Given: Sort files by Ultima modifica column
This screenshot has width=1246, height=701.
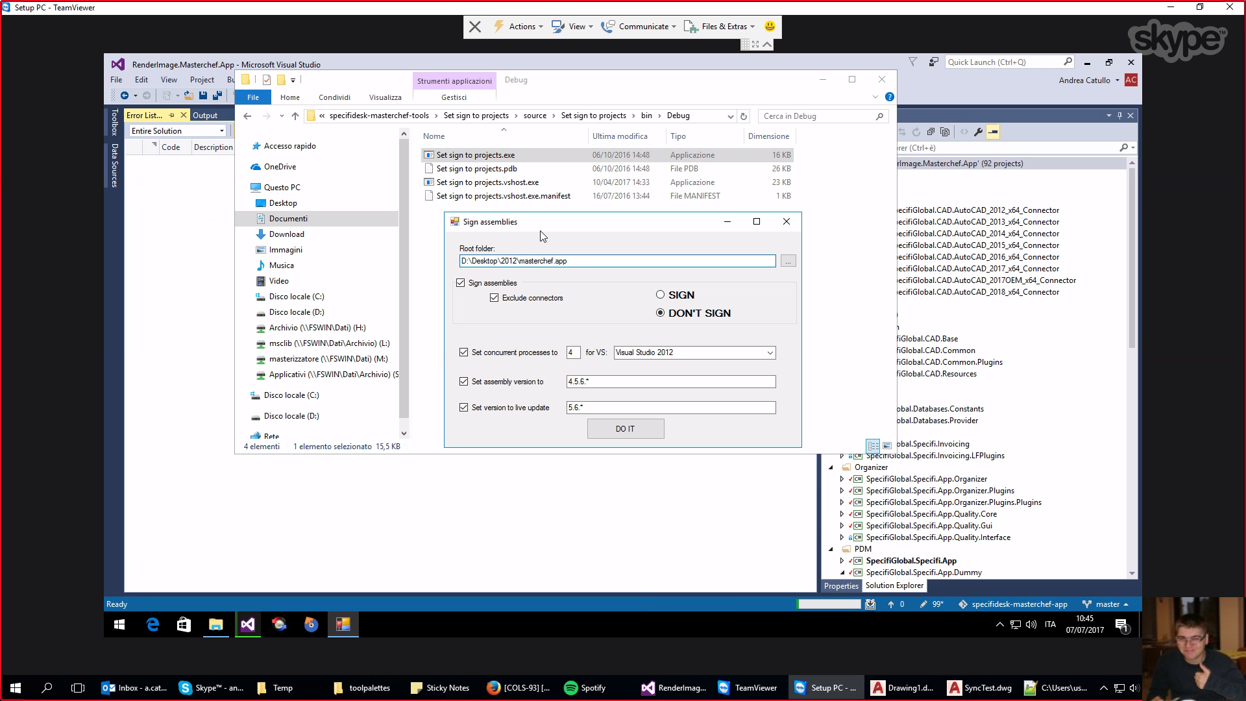Looking at the screenshot, I should click(x=620, y=136).
